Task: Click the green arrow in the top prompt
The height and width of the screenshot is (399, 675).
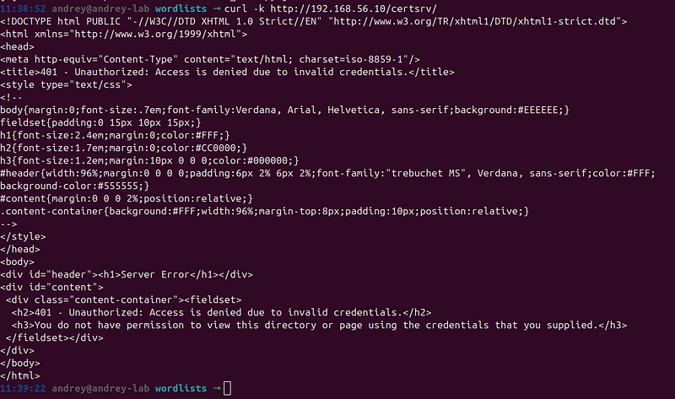Action: pos(217,8)
